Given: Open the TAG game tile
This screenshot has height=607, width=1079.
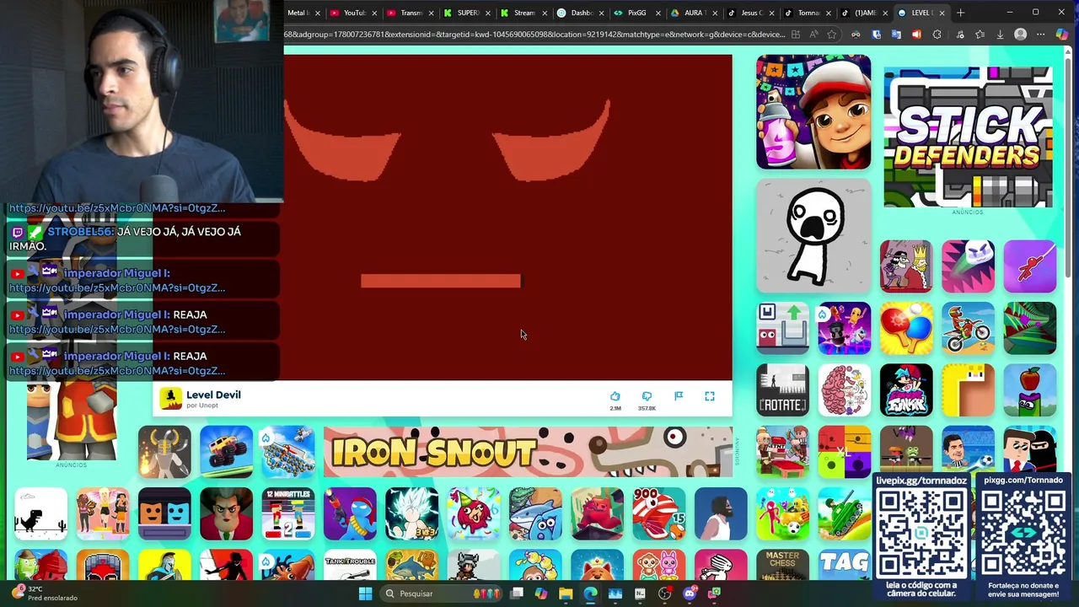Looking at the screenshot, I should [x=844, y=565].
